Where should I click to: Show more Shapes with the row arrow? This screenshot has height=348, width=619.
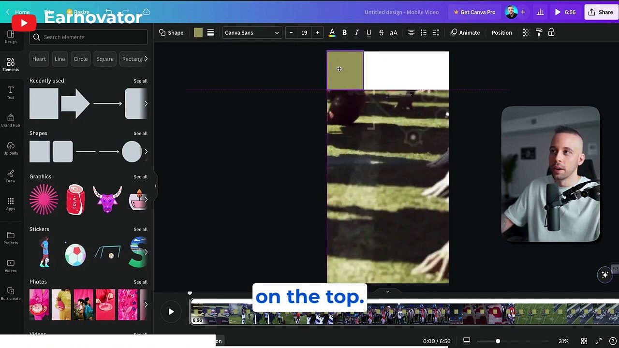(x=146, y=152)
